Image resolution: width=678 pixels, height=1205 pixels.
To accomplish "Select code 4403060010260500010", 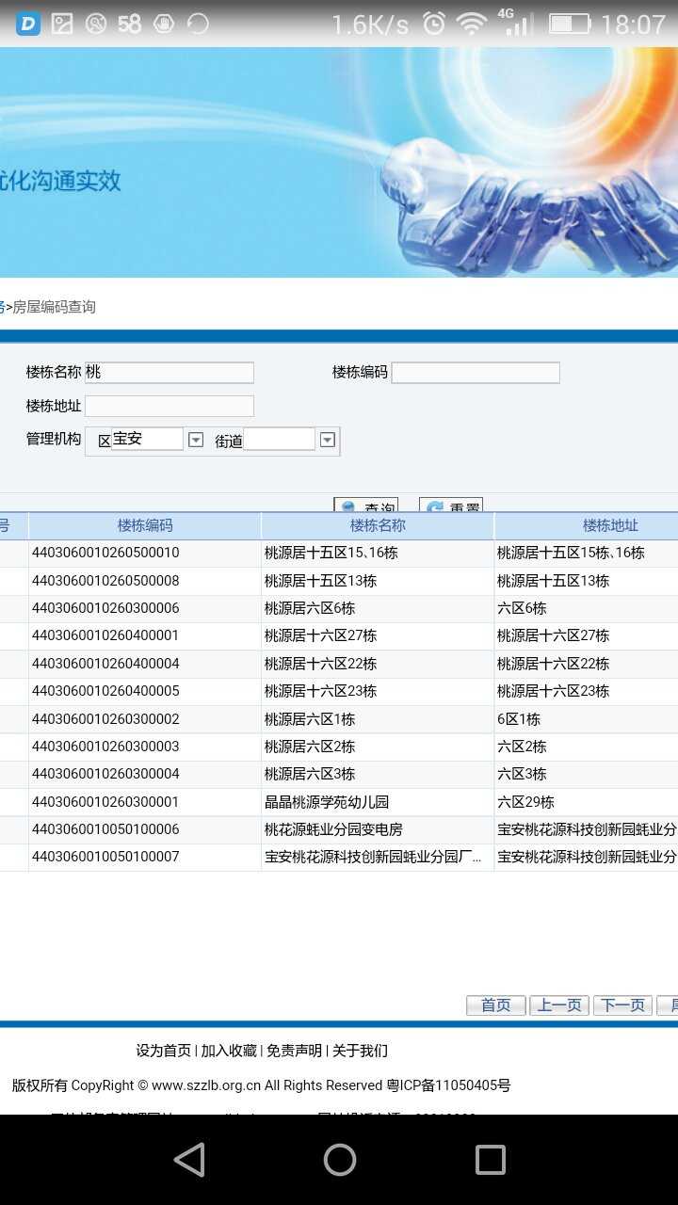I will (x=105, y=553).
